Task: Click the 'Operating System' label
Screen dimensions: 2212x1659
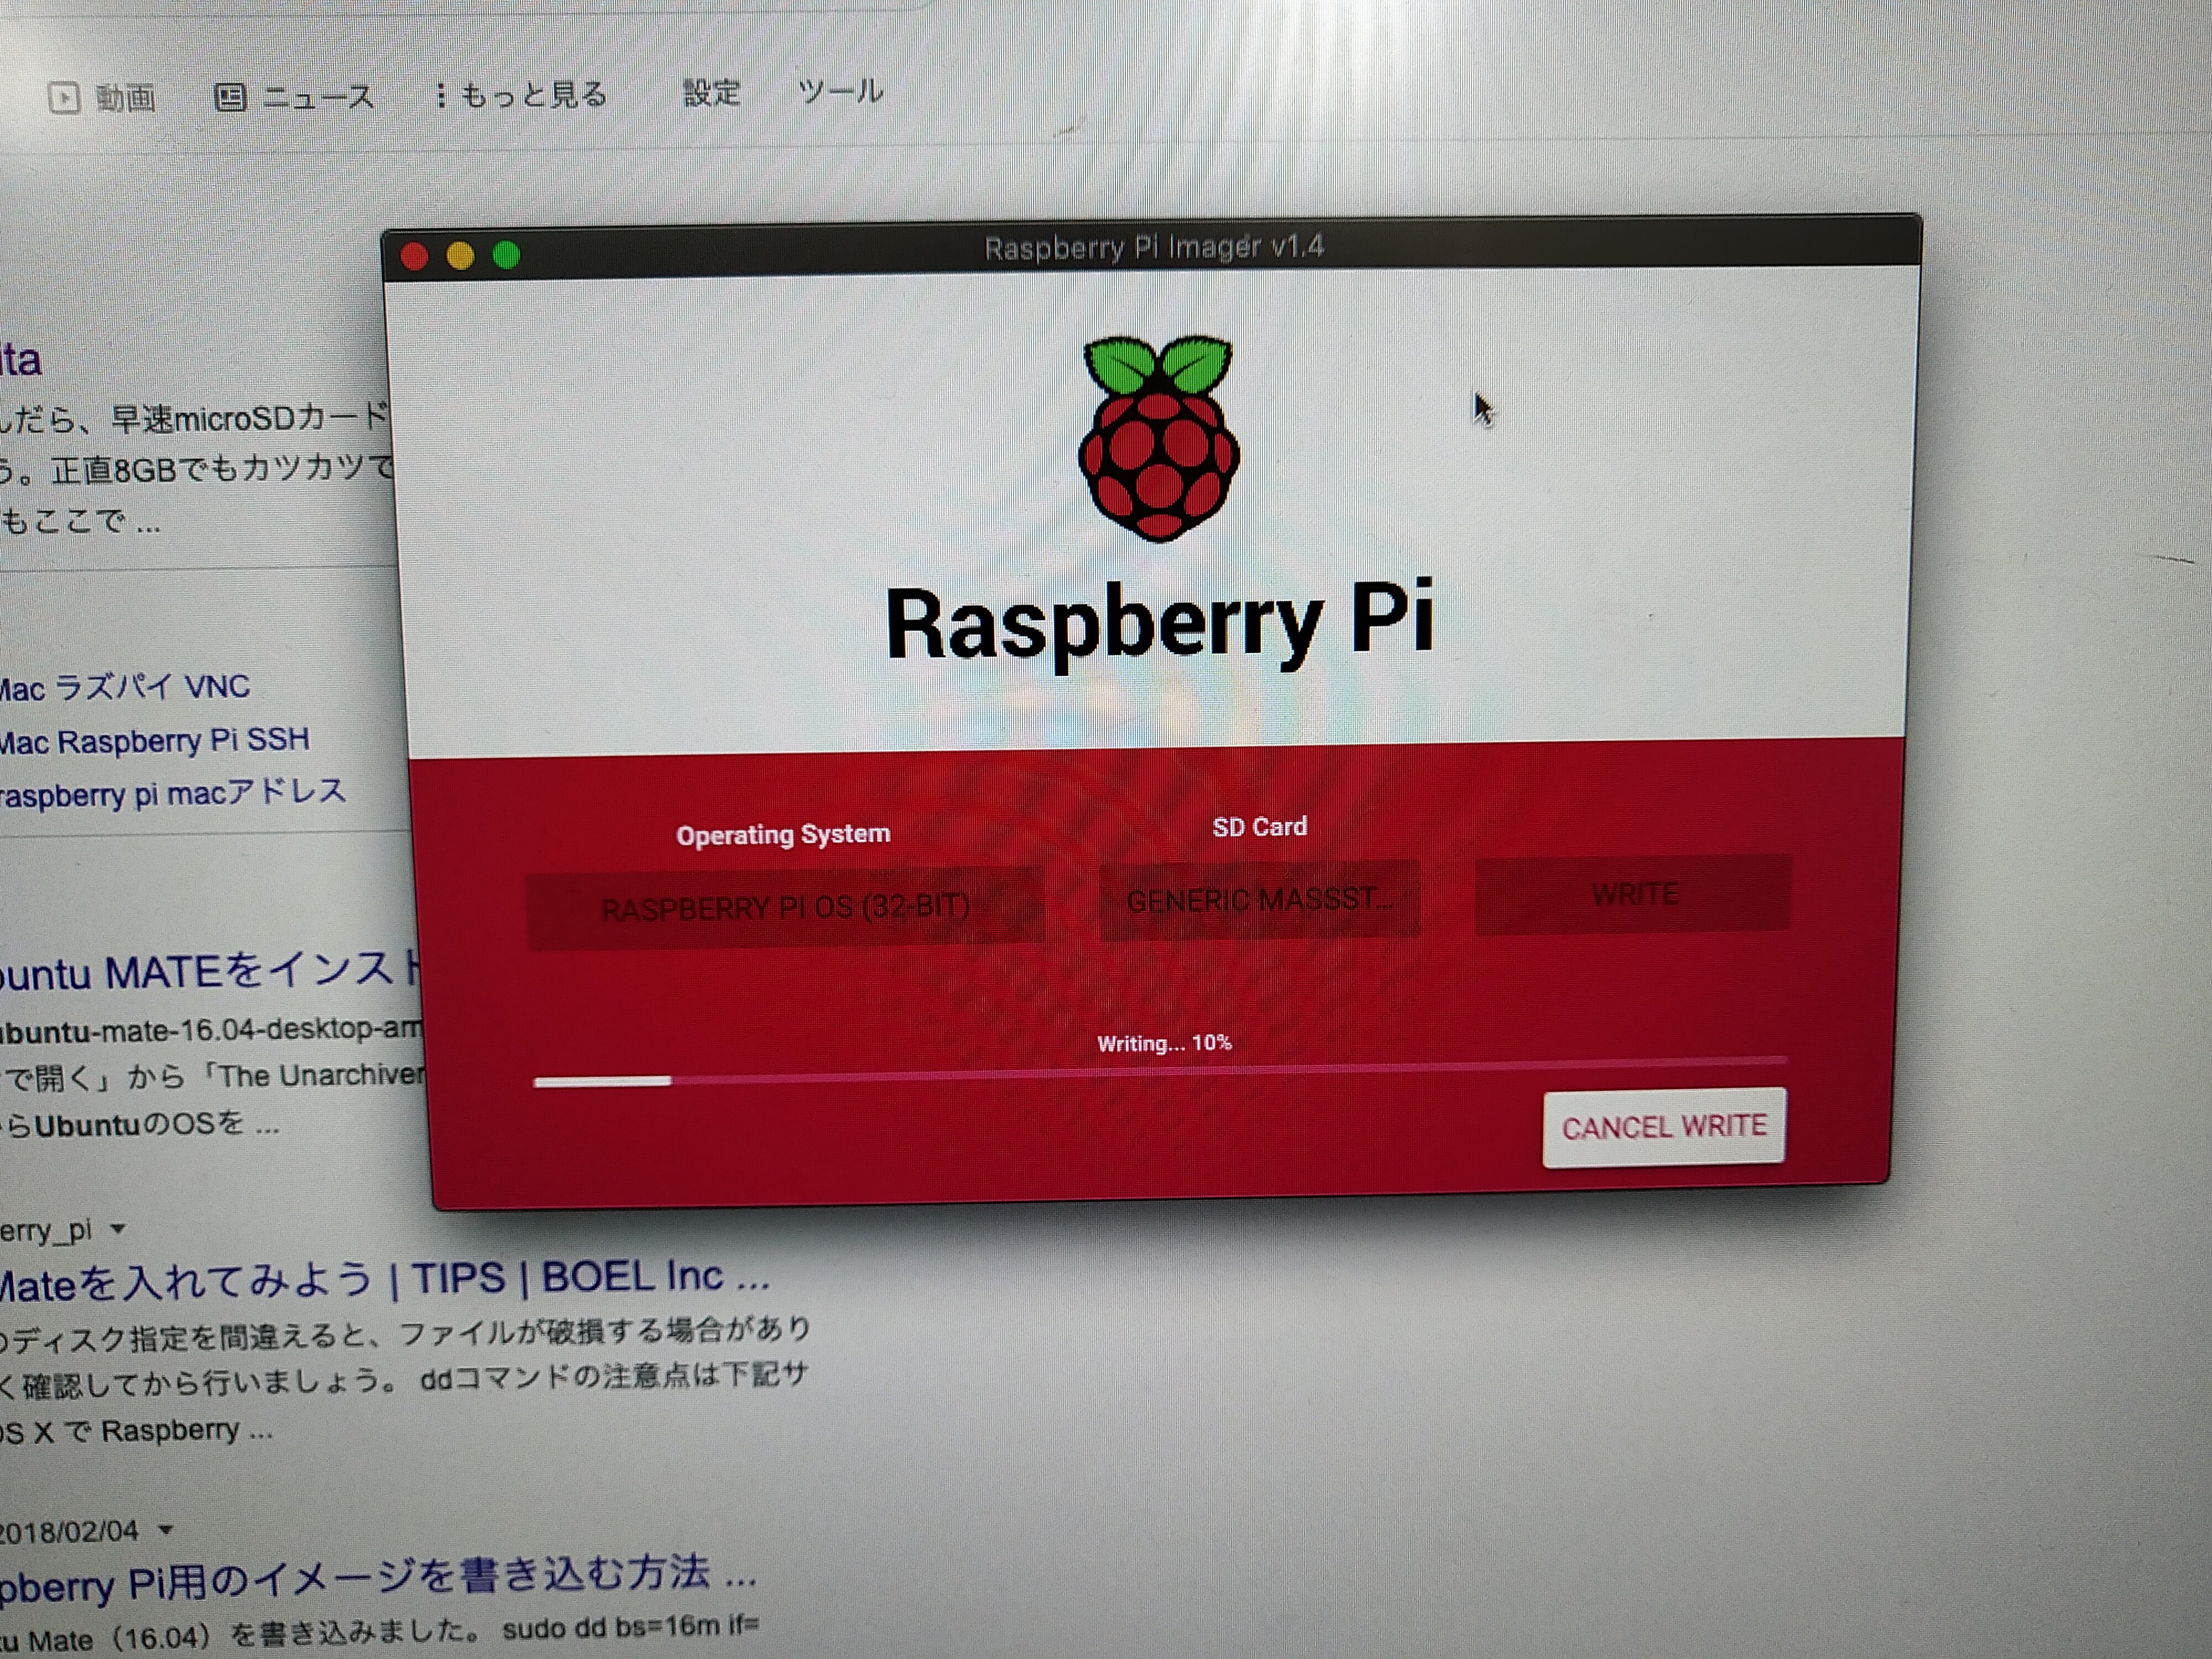Action: tap(783, 834)
